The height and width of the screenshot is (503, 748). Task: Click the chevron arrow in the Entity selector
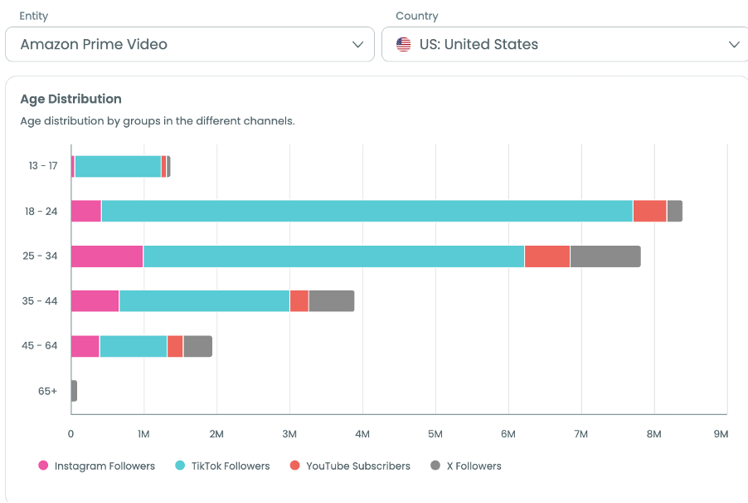[x=357, y=45]
